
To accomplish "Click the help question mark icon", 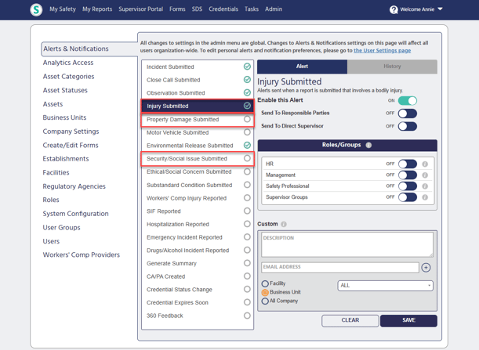I will click(394, 9).
